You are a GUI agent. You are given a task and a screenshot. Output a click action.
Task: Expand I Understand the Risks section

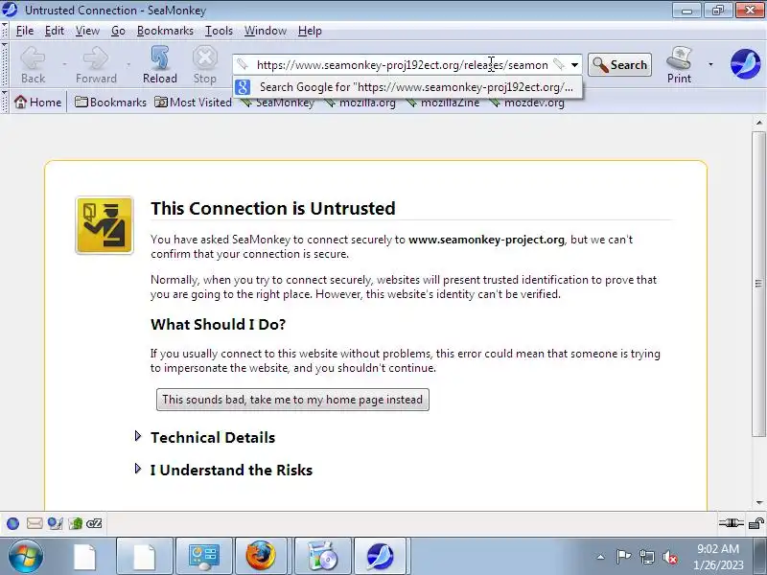click(224, 470)
